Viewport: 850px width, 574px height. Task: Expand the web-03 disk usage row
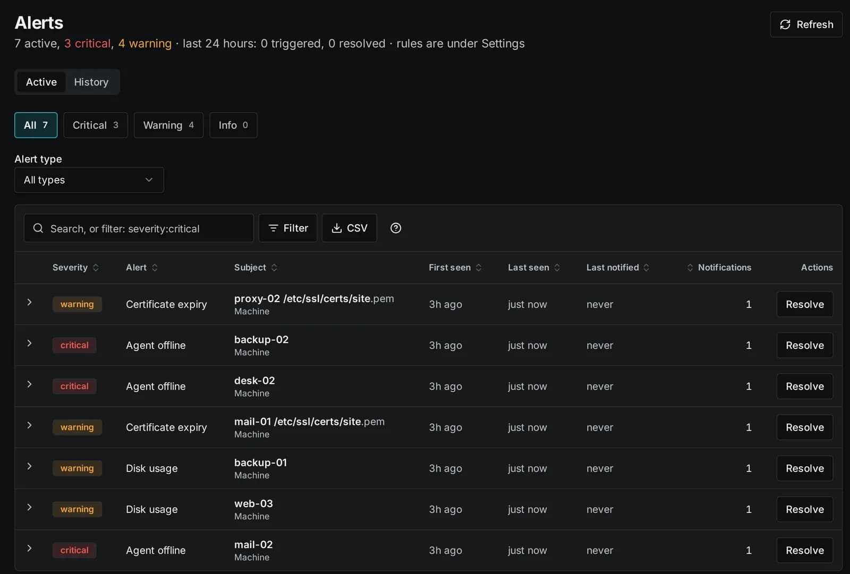coord(29,507)
